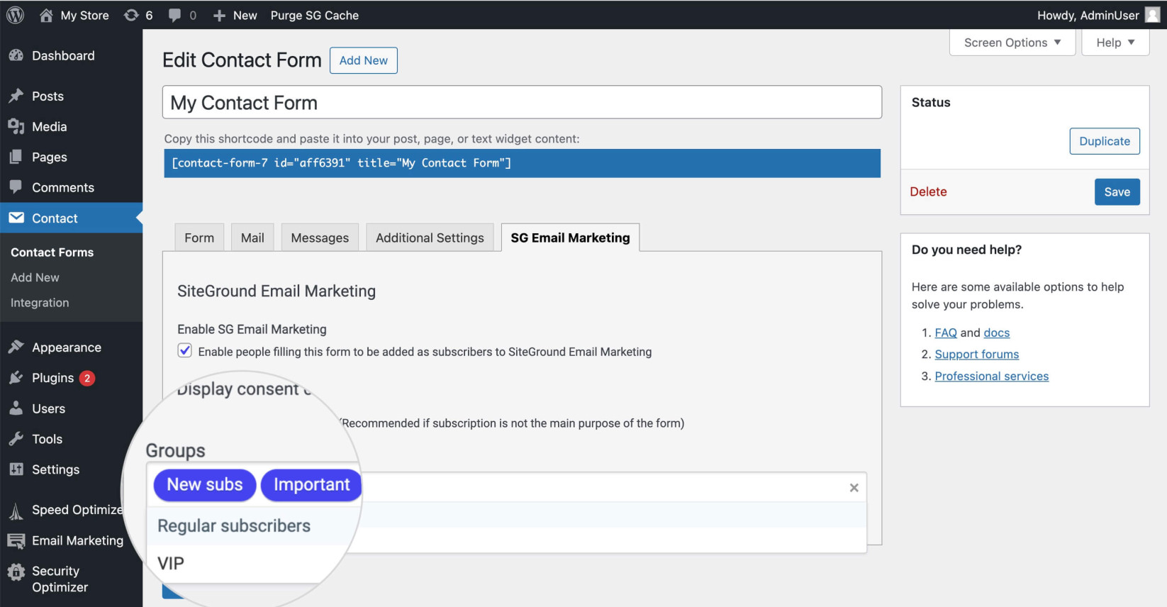1167x607 pixels.
Task: Click the Add New button beside title
Action: [x=363, y=60]
